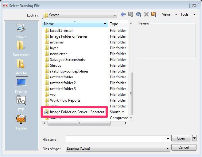Viewport: 202px width, 157px height.
Task: Click the Search the Web icon
Action: (139, 14)
